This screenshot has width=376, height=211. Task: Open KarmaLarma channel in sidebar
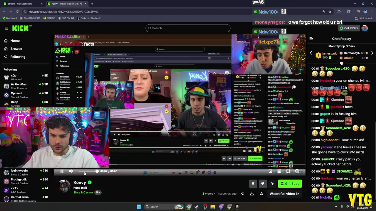(26, 199)
